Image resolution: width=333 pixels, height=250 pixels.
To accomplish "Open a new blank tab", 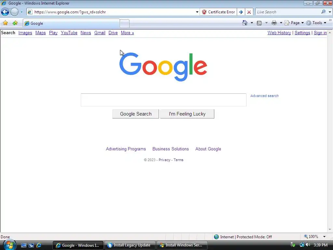I will 125,23.
